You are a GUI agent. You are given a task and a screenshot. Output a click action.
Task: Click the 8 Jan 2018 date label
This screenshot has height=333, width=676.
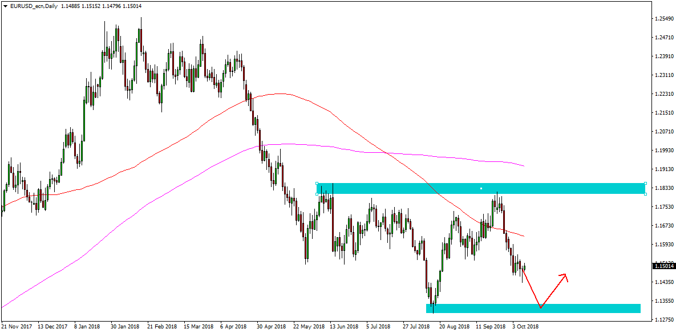[x=87, y=327]
